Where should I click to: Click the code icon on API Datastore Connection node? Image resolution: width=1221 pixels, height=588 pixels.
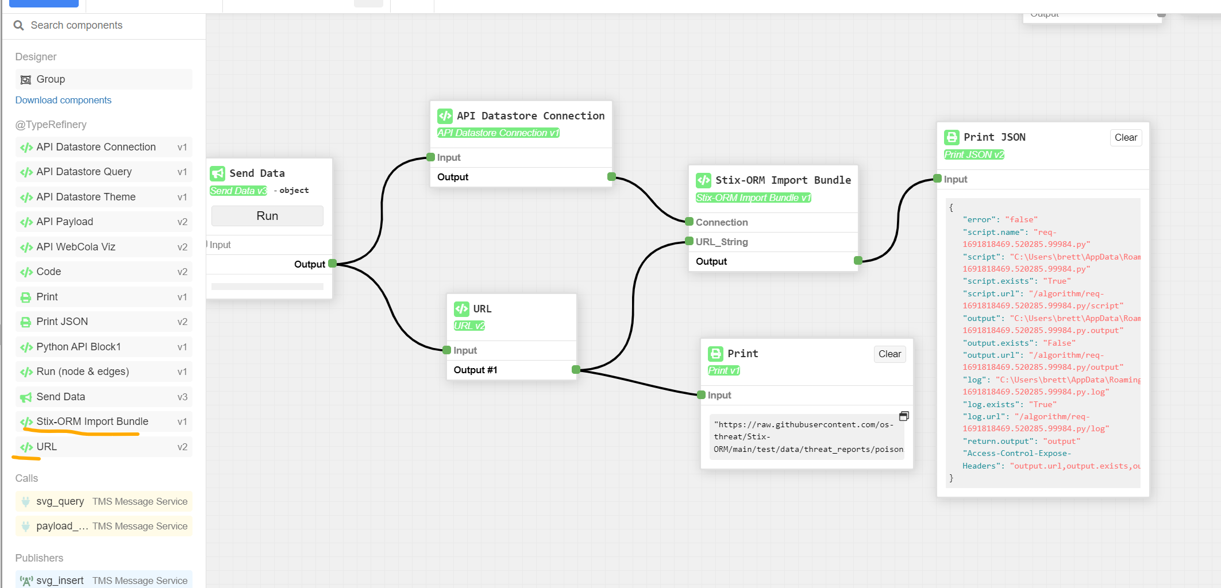point(444,115)
